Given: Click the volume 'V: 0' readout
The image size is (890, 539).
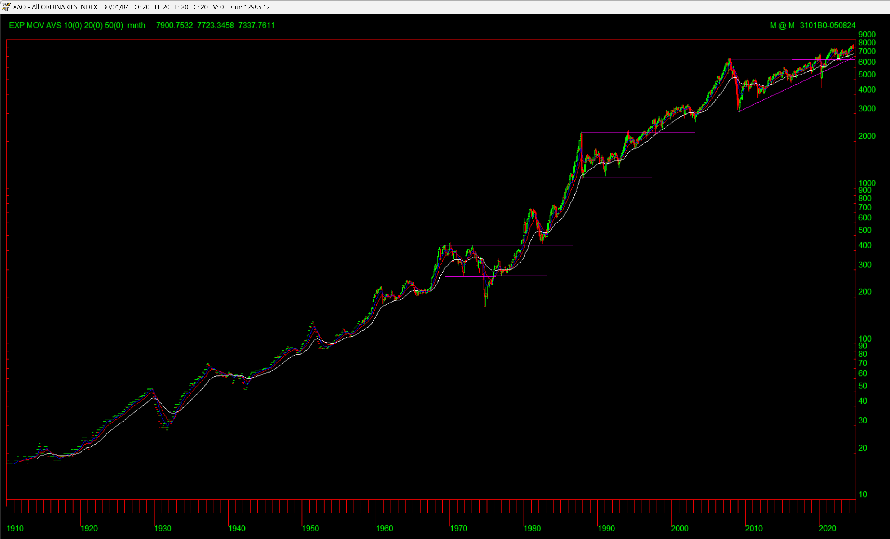Looking at the screenshot, I should tap(218, 7).
